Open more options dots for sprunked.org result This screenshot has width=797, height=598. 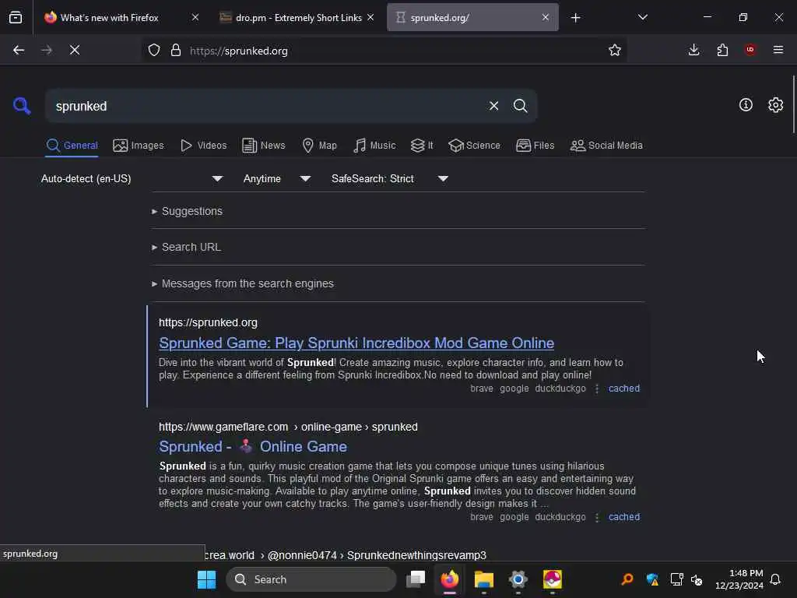pyautogui.click(x=597, y=389)
